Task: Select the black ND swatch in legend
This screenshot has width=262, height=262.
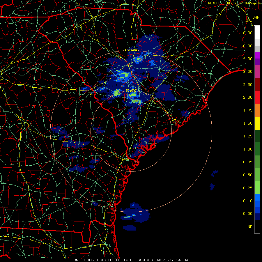Action: coord(257,226)
